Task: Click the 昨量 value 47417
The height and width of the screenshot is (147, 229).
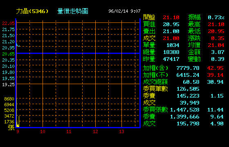Action: (171, 59)
